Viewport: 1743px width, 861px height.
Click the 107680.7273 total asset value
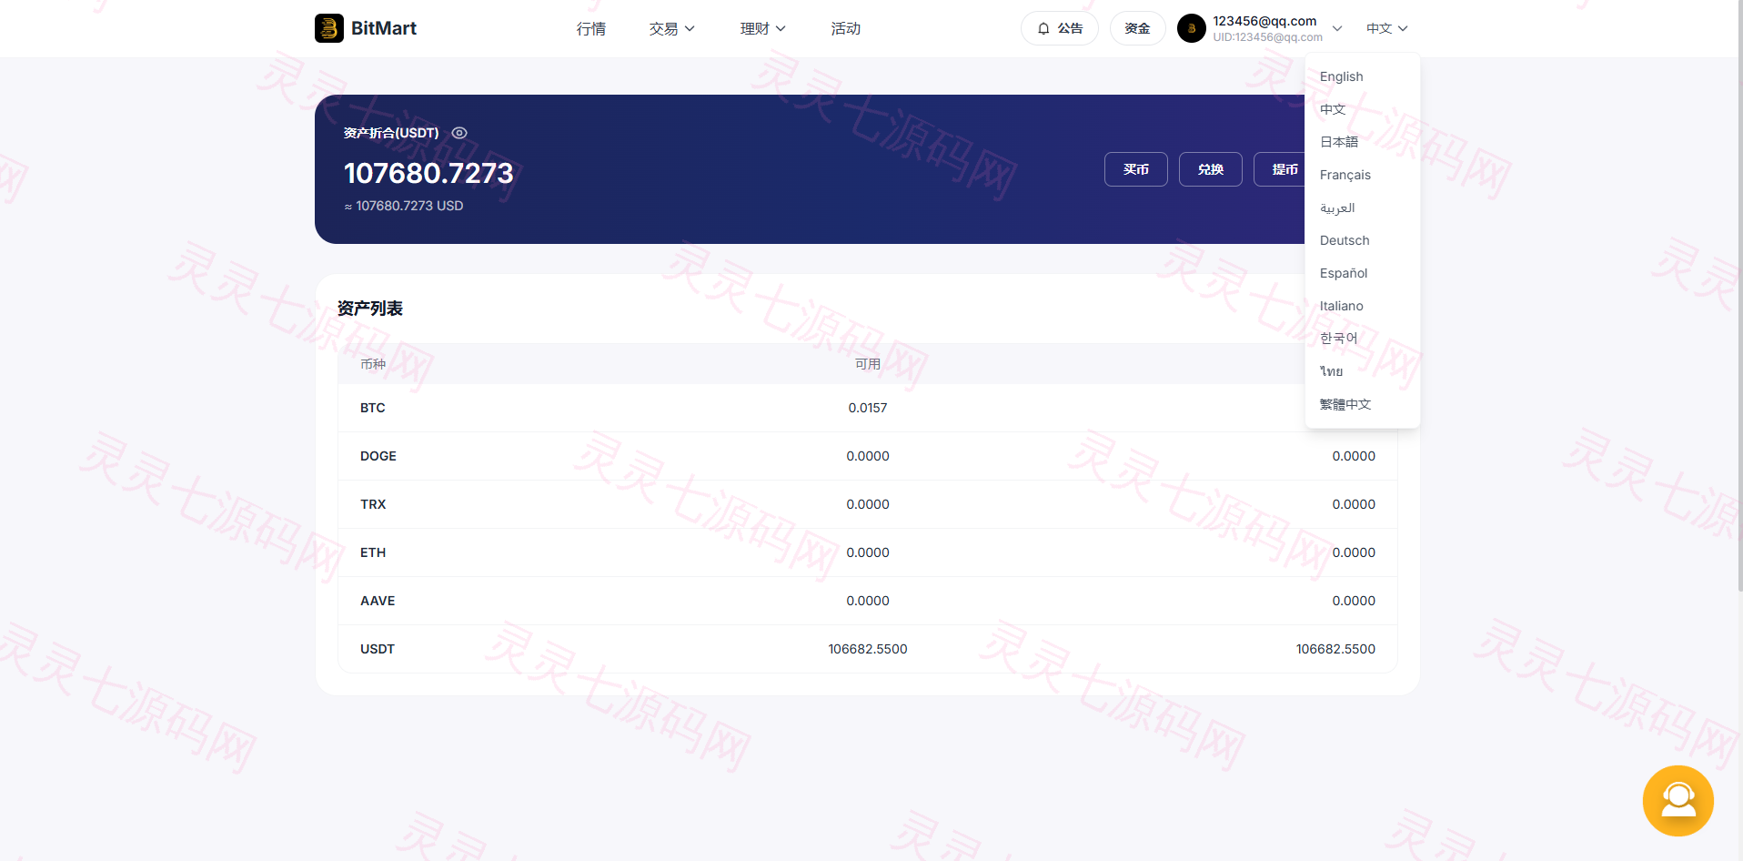pos(428,173)
